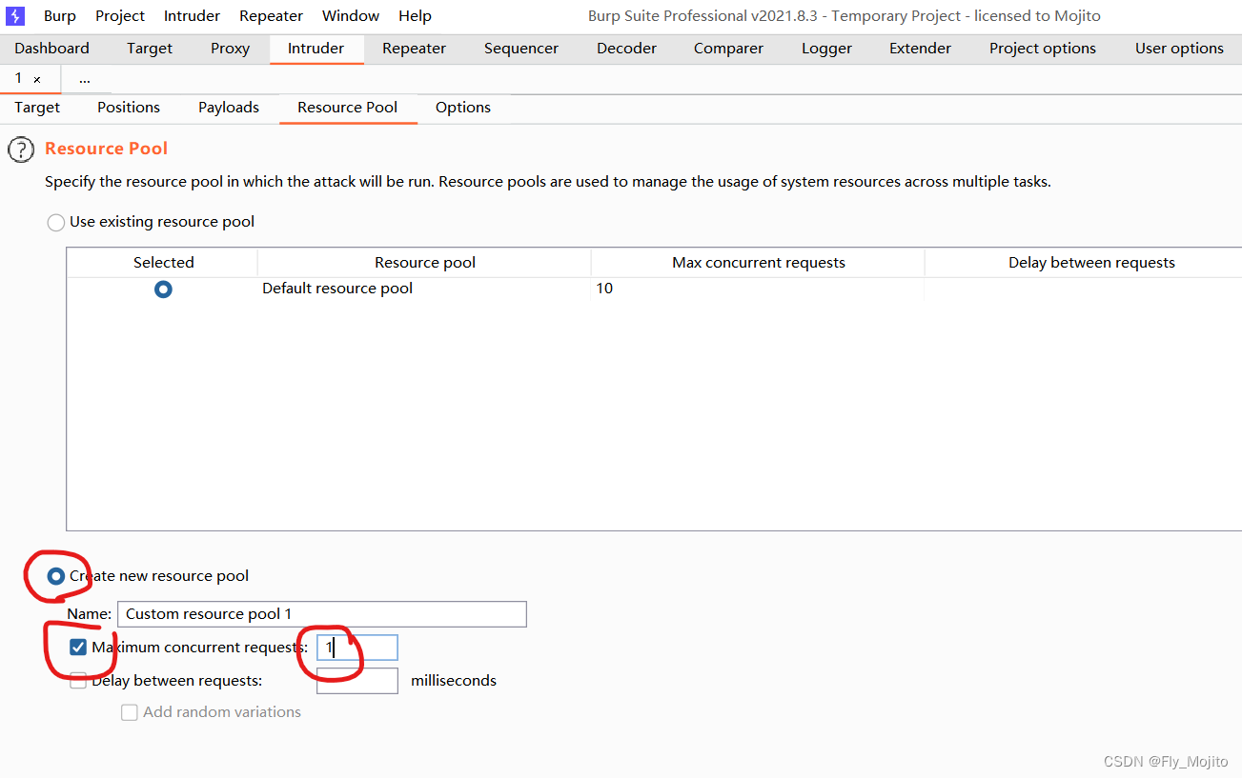Open the Project options tab
Viewport: 1242px width, 778px height.
1043,49
